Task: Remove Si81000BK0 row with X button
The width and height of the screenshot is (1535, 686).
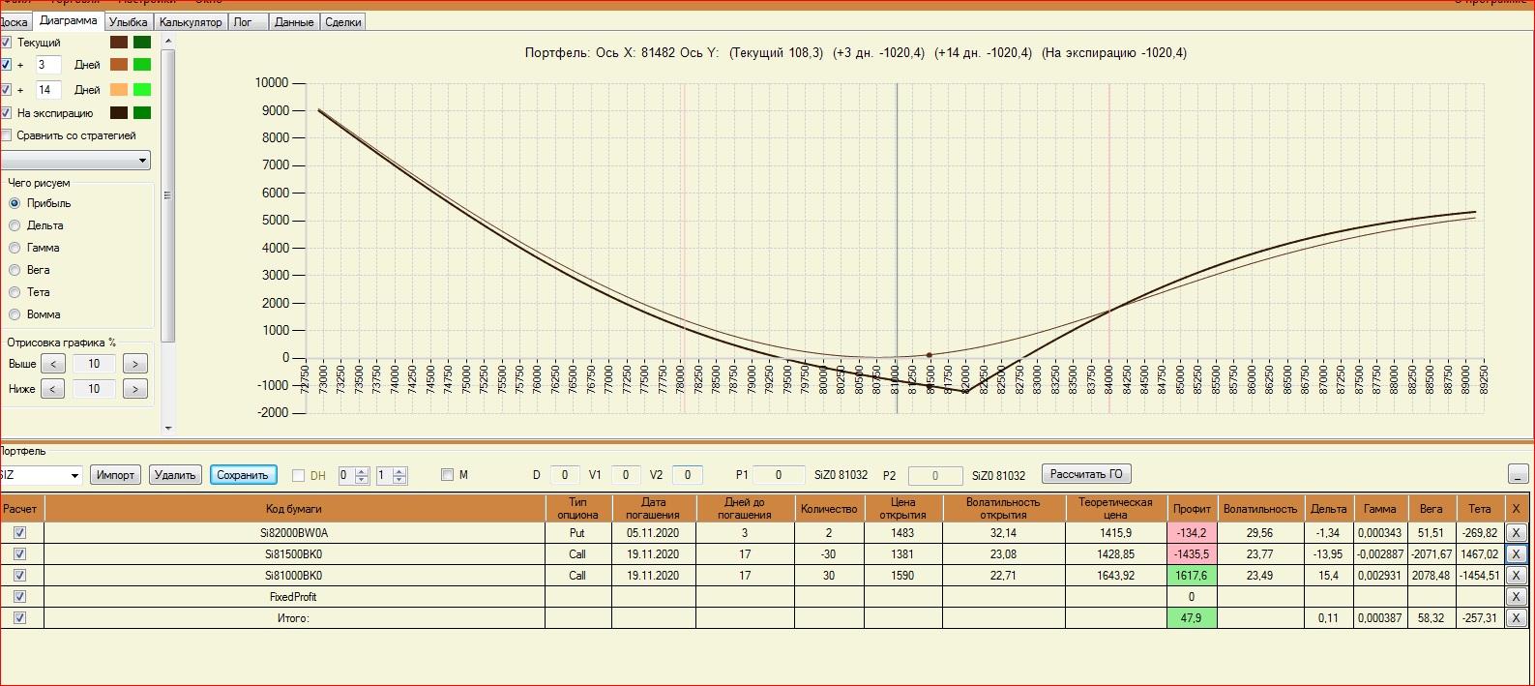Action: coord(1516,576)
